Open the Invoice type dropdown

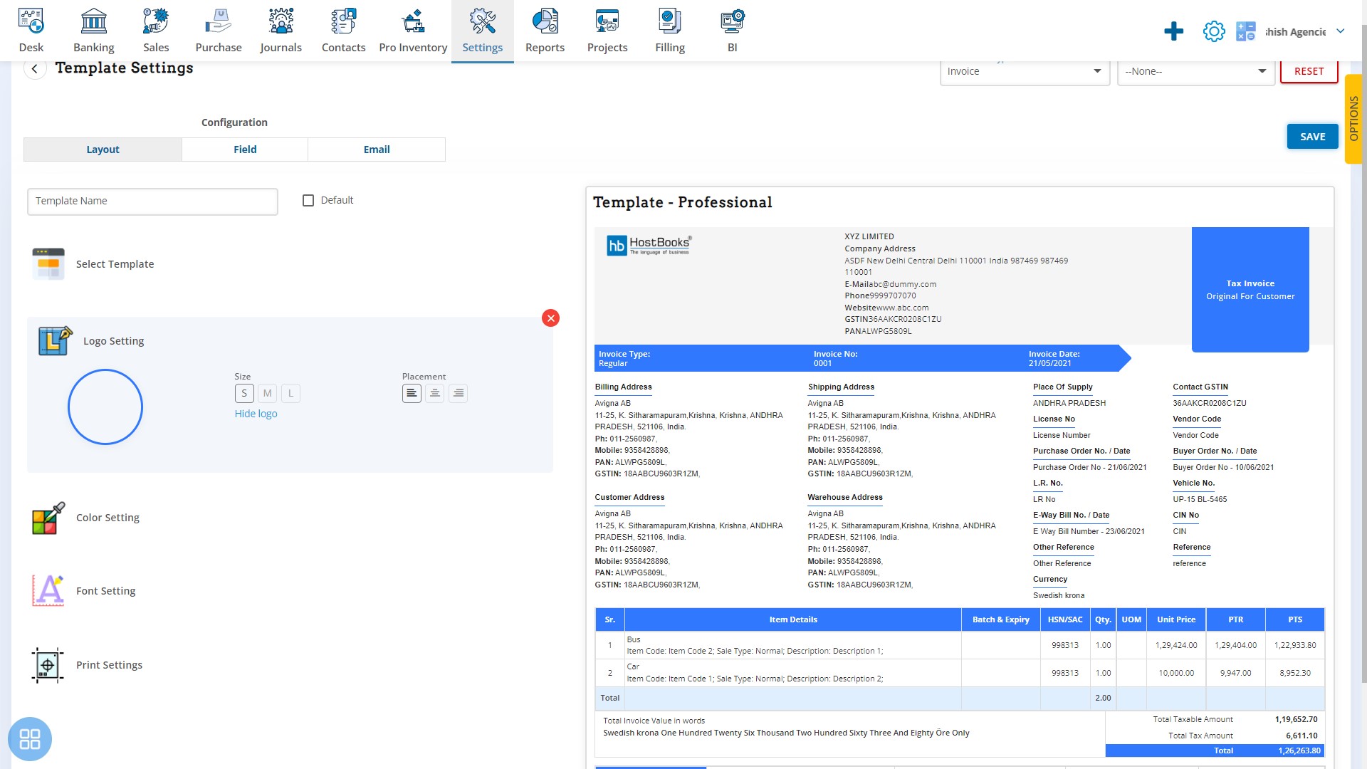pos(1023,70)
